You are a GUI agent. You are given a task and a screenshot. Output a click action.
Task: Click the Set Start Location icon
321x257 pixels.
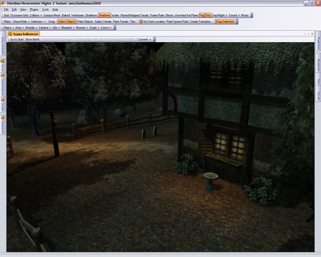click(141, 22)
